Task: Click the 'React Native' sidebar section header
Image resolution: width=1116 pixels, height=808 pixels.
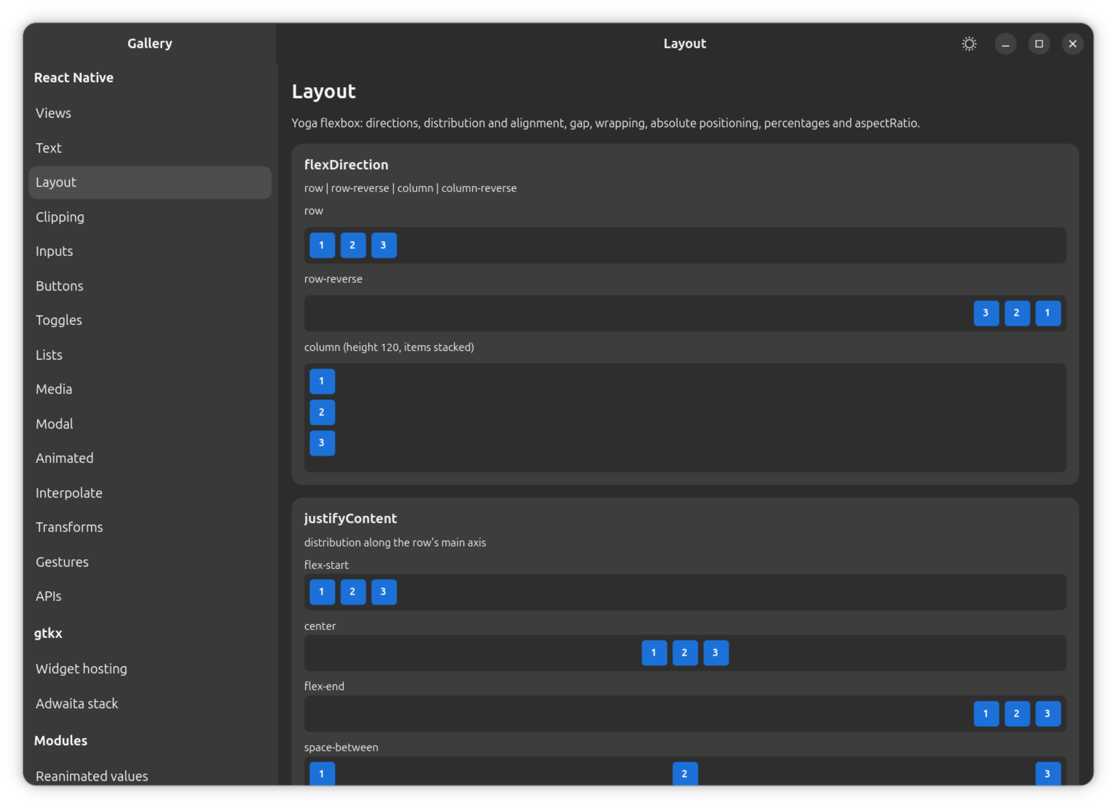Action: point(74,78)
